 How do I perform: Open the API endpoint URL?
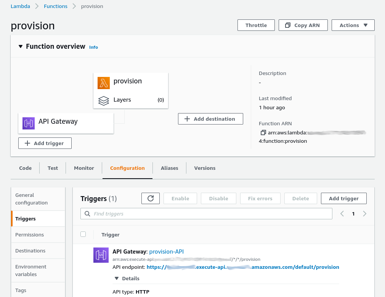pyautogui.click(x=243, y=267)
